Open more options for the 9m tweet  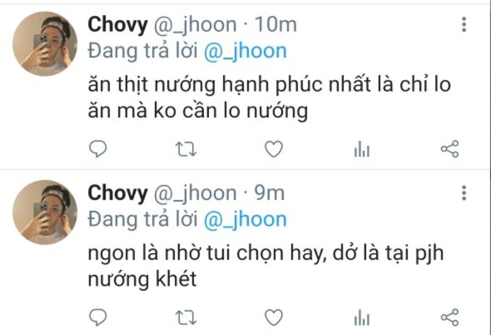tap(464, 193)
